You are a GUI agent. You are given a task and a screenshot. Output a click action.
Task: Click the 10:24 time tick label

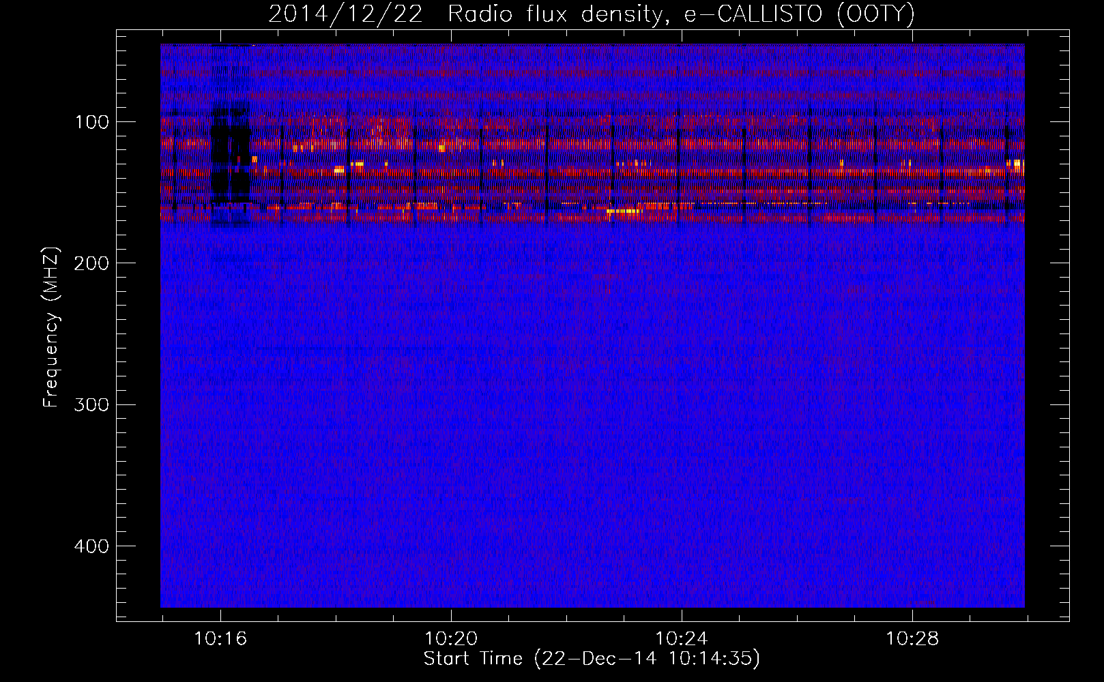[682, 639]
